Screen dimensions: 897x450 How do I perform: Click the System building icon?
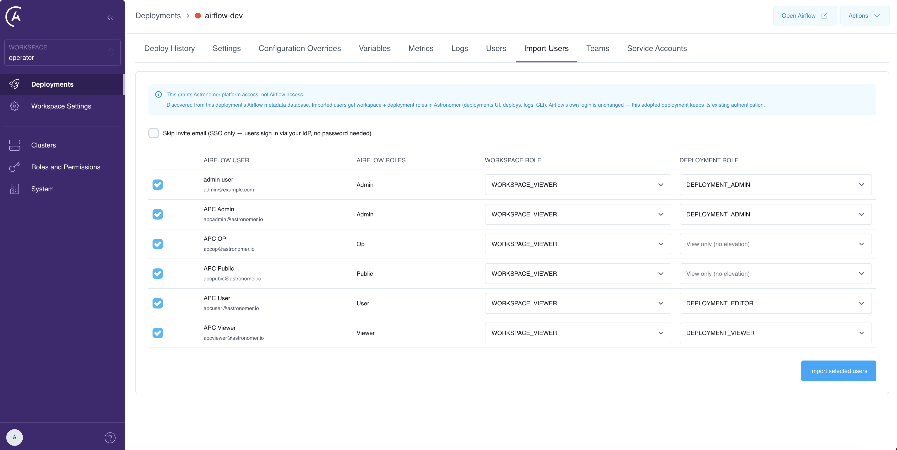[15, 189]
